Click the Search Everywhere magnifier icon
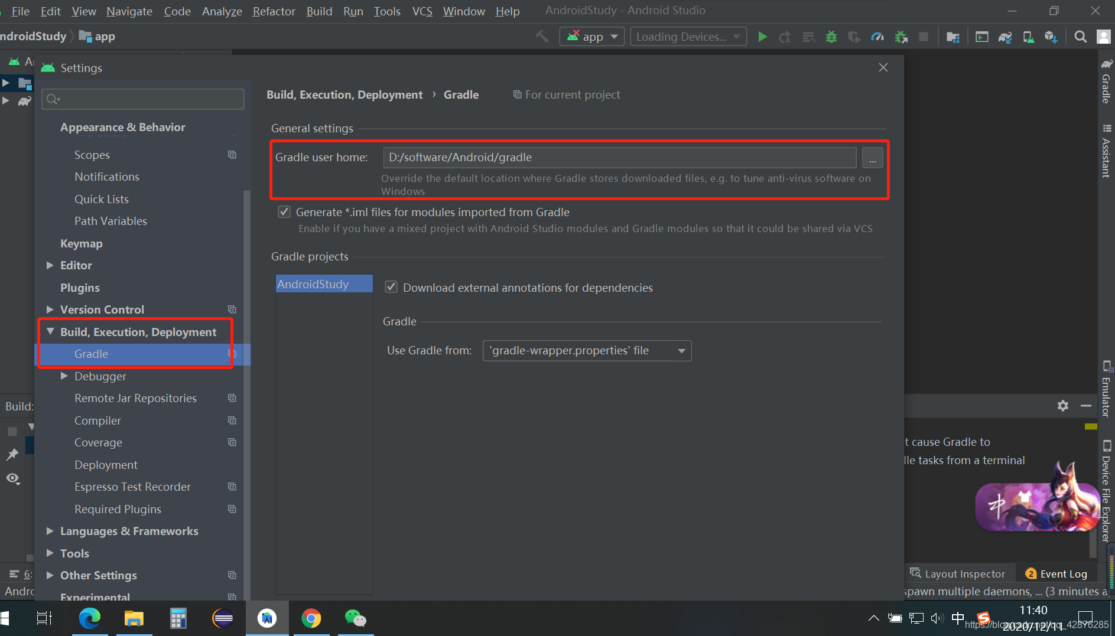 (1080, 37)
